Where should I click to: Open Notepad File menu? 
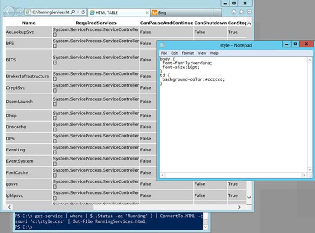(x=164, y=53)
